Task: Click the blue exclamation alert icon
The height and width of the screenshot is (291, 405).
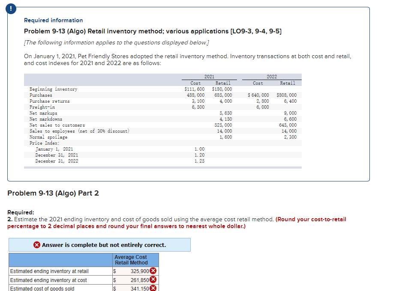Action: (x=10, y=9)
